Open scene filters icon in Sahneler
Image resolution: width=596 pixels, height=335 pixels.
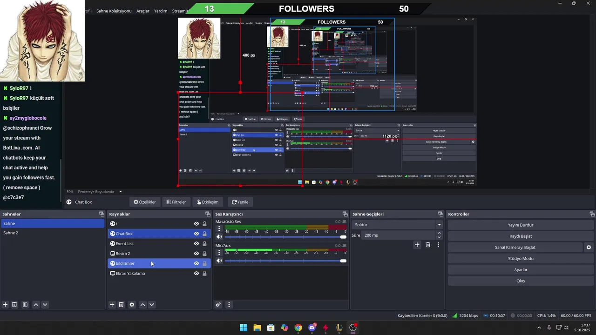pyautogui.click(x=25, y=305)
